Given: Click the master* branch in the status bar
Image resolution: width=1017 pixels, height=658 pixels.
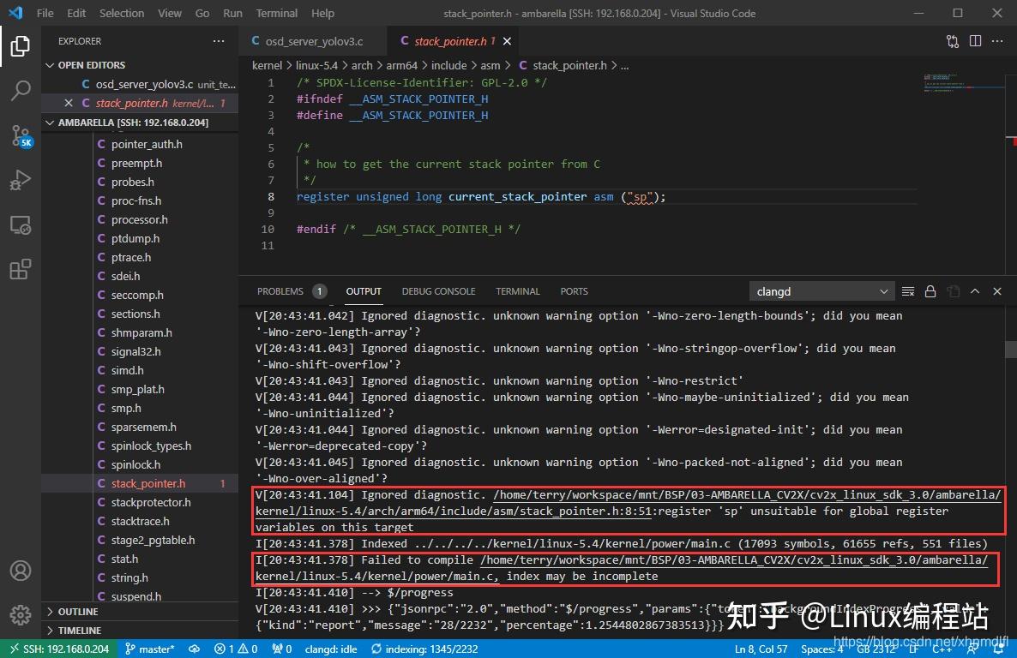Looking at the screenshot, I should click(x=151, y=649).
